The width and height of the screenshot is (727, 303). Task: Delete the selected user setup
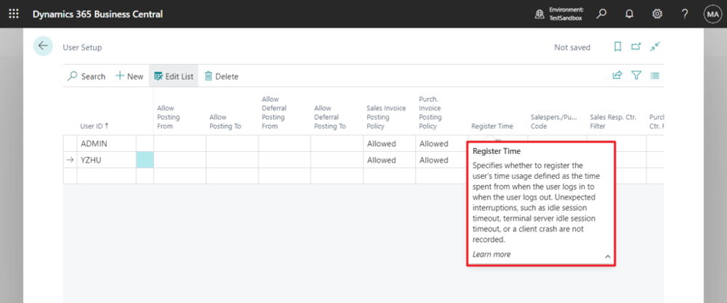tap(222, 76)
